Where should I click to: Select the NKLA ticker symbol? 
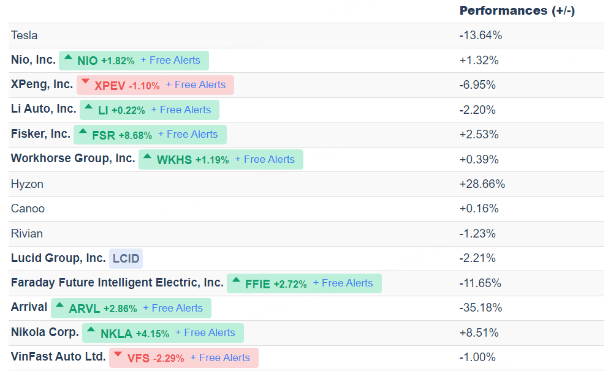116,334
